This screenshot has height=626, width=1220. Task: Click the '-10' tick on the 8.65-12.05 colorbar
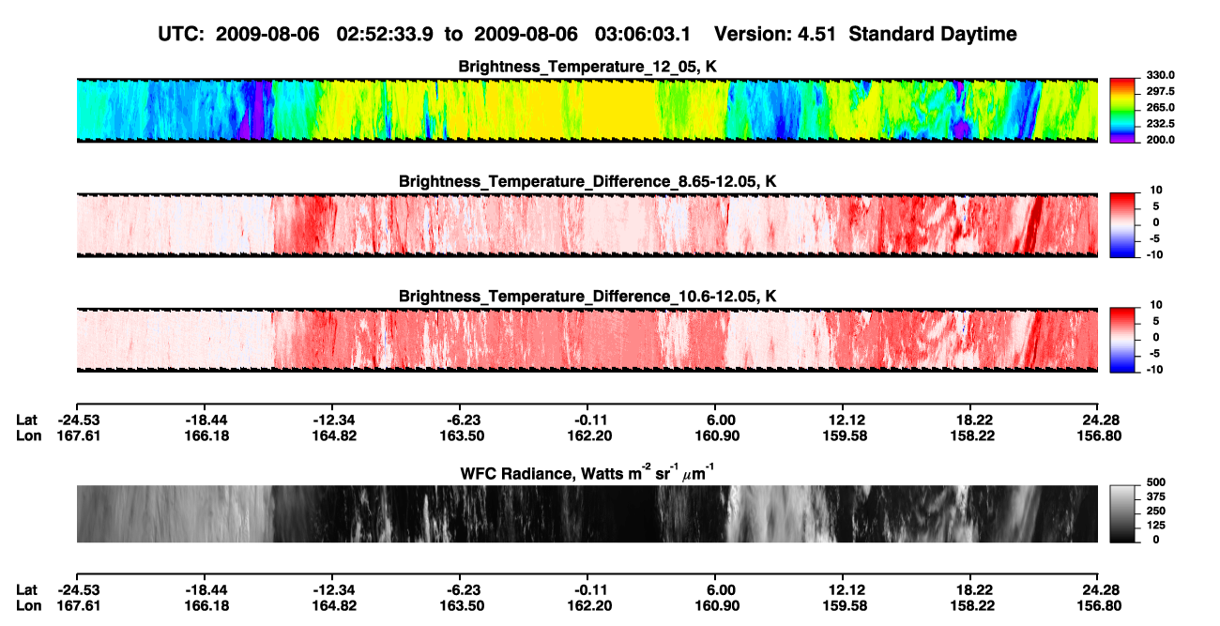(1156, 255)
